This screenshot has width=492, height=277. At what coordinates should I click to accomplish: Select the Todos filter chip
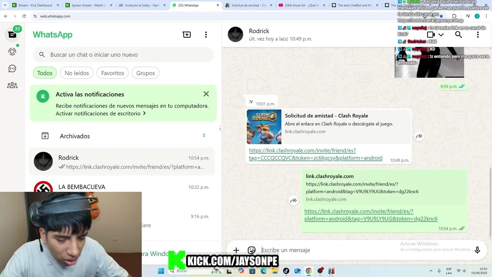click(45, 73)
